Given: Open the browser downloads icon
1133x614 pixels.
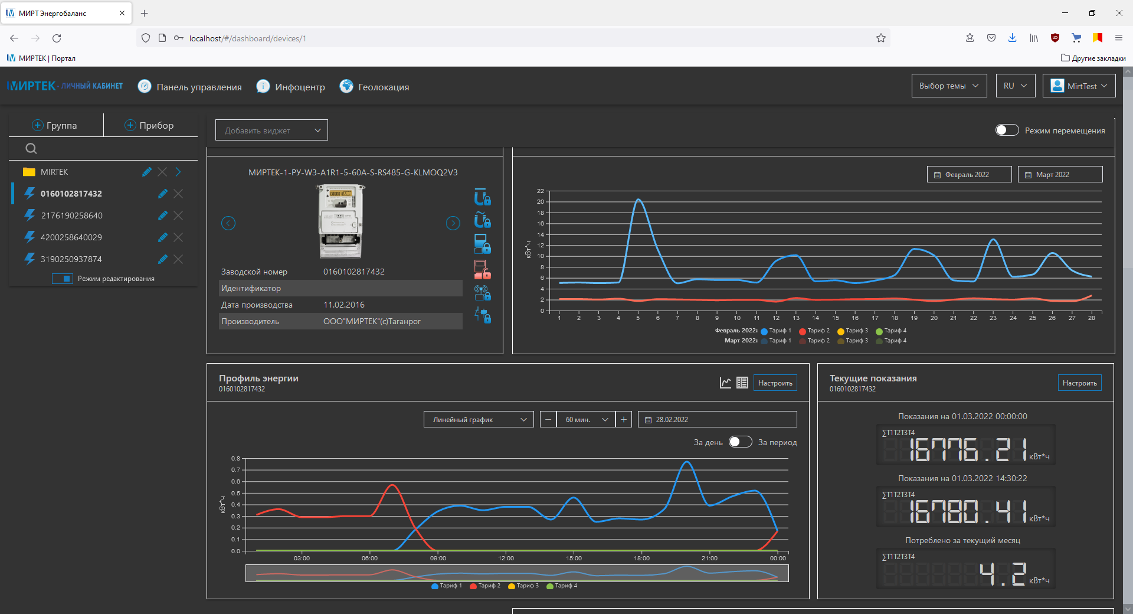Looking at the screenshot, I should coord(1012,38).
